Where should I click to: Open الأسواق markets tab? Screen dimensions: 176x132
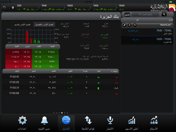point(154,123)
